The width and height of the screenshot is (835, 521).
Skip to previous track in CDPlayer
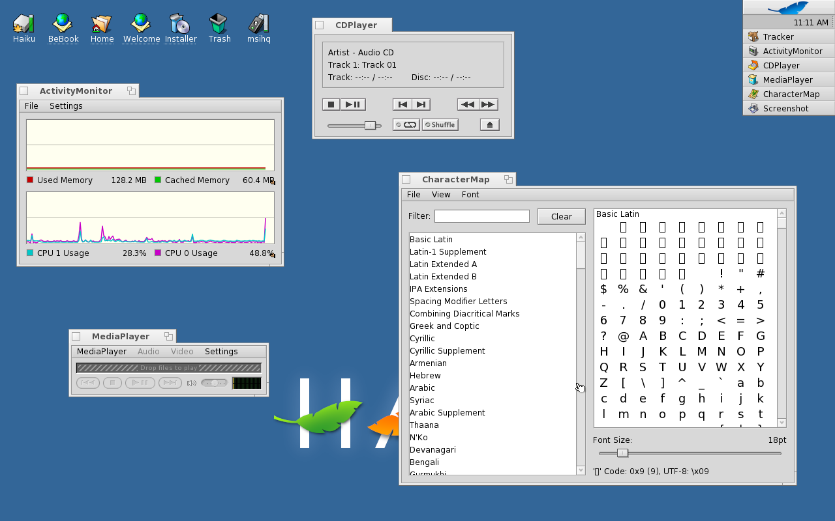pyautogui.click(x=402, y=104)
